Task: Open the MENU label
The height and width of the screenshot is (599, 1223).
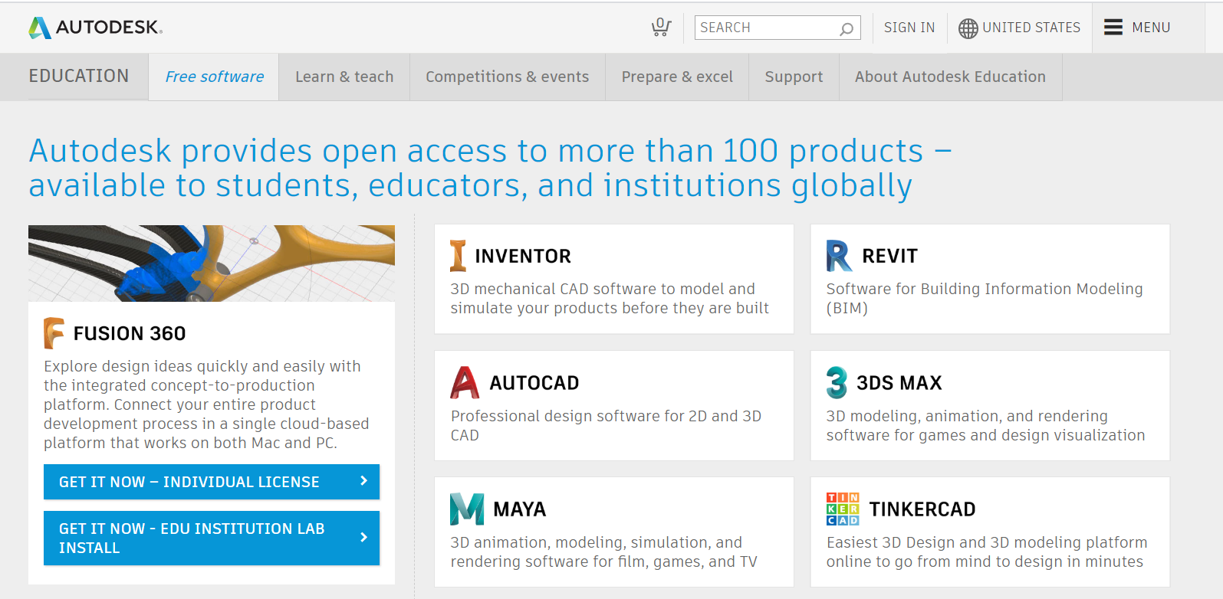Action: [x=1151, y=28]
